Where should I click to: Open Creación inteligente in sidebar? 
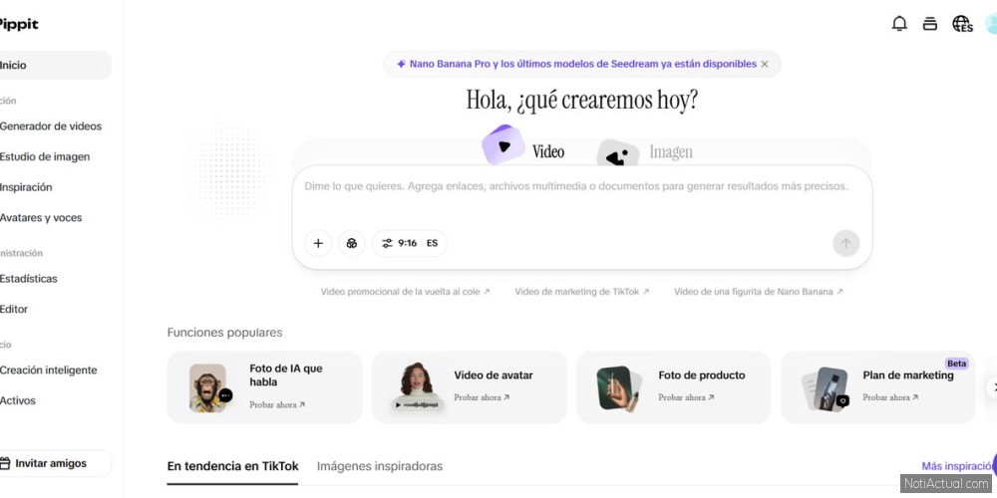tap(48, 371)
